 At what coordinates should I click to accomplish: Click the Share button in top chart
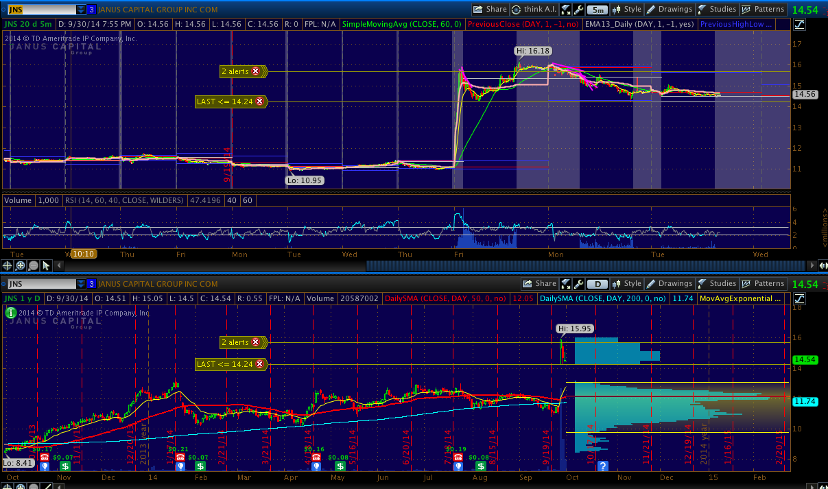490,10
